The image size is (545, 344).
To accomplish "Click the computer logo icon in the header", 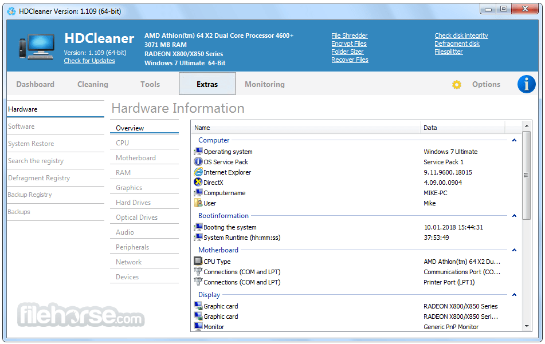I will pos(37,47).
